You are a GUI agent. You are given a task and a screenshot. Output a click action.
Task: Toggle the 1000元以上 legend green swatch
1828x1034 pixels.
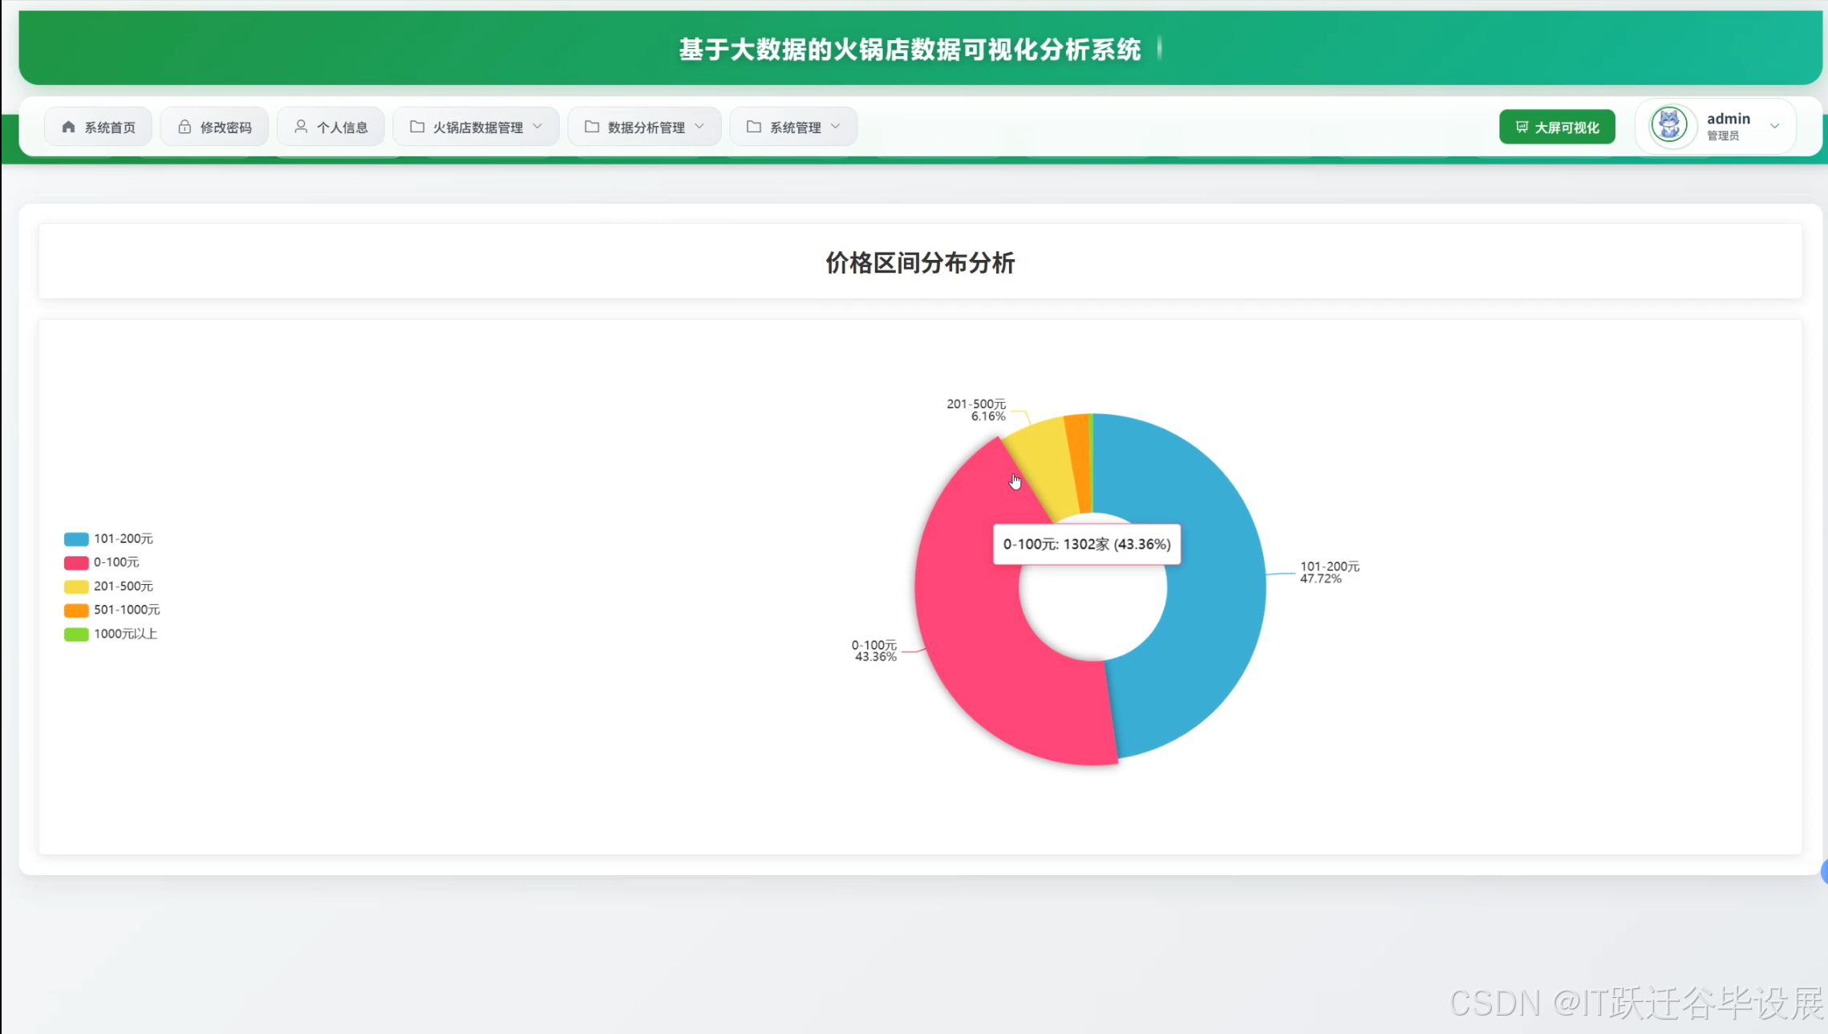click(x=76, y=635)
